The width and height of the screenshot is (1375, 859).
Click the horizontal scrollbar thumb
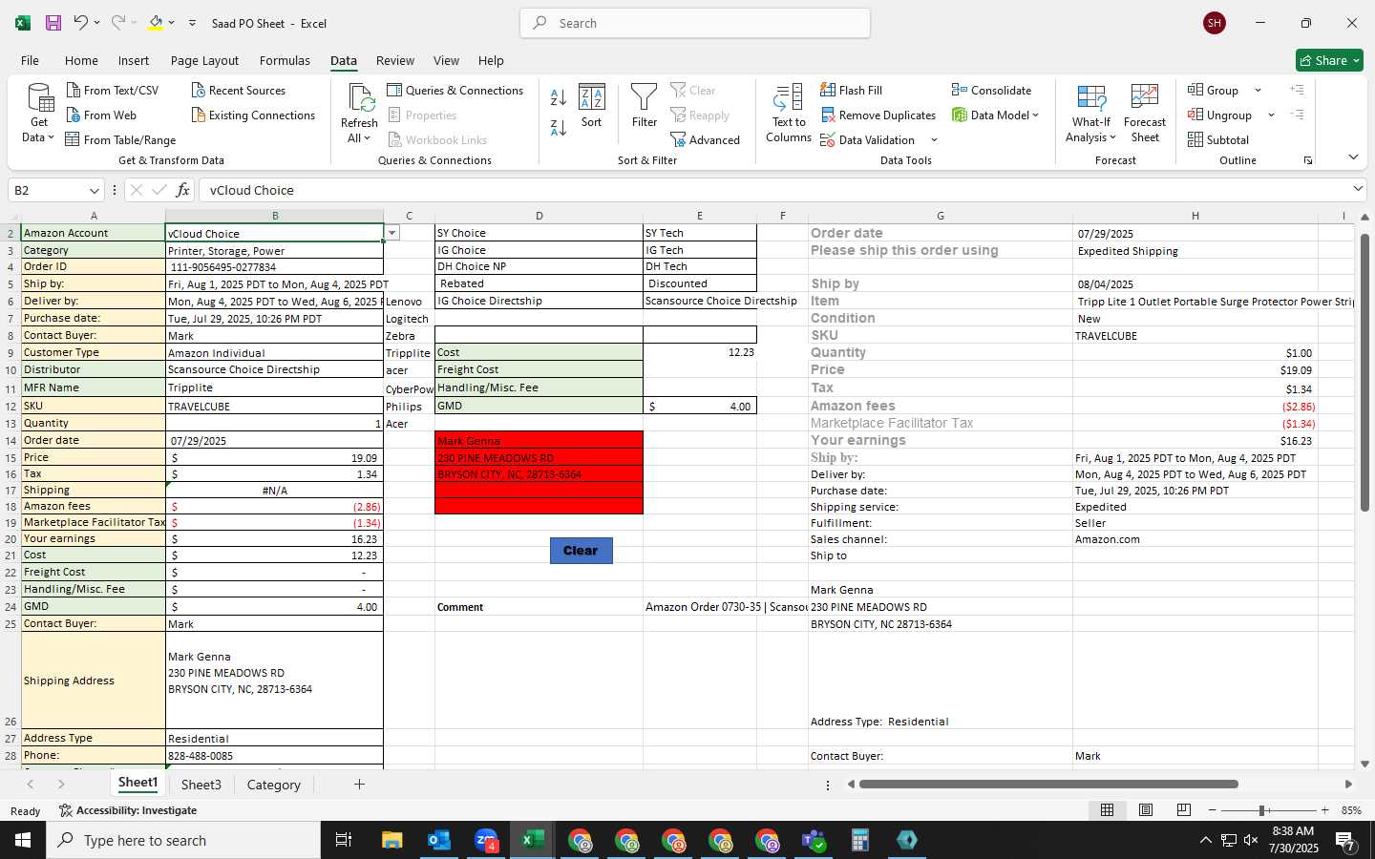(x=1048, y=785)
